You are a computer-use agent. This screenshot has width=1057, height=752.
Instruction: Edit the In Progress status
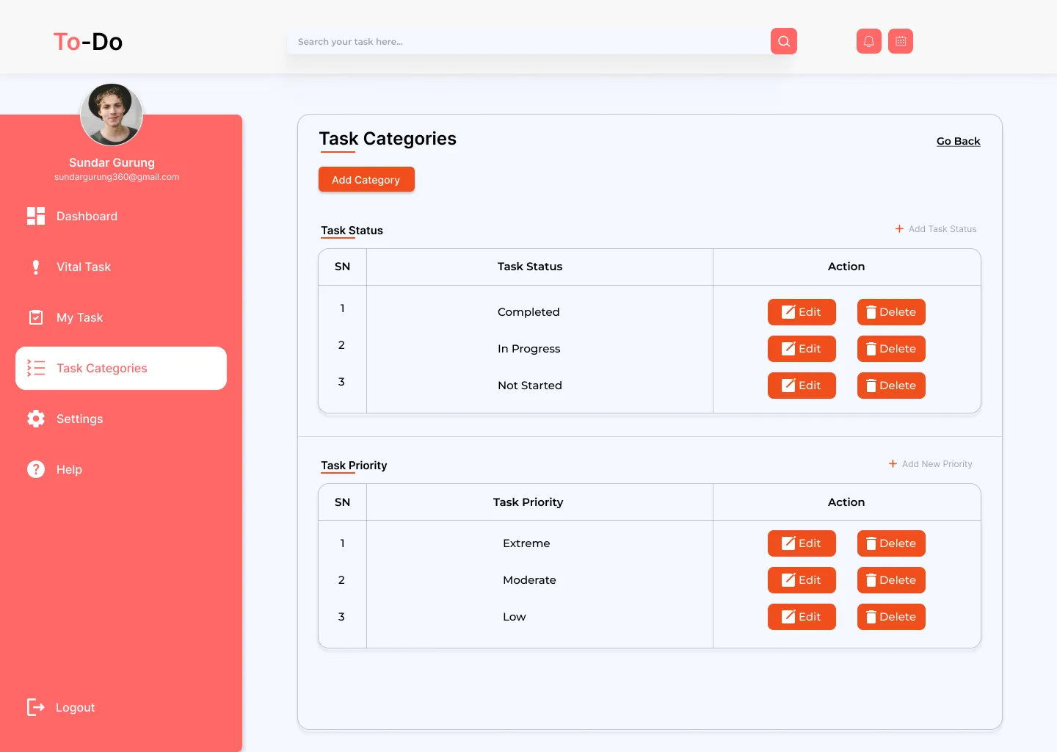tap(802, 349)
